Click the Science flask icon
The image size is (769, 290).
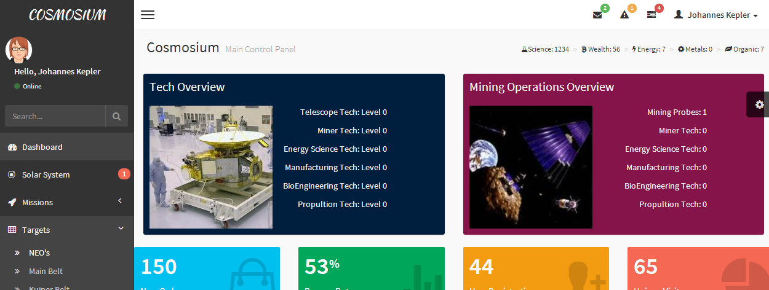point(524,49)
